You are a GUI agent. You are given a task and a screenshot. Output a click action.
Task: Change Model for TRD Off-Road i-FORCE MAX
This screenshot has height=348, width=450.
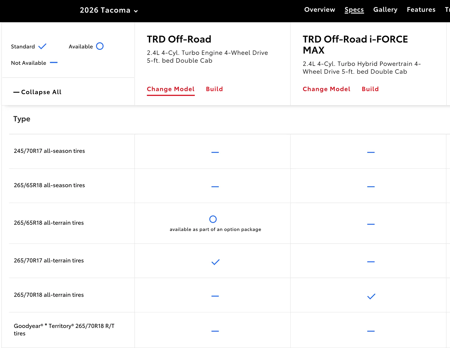326,89
